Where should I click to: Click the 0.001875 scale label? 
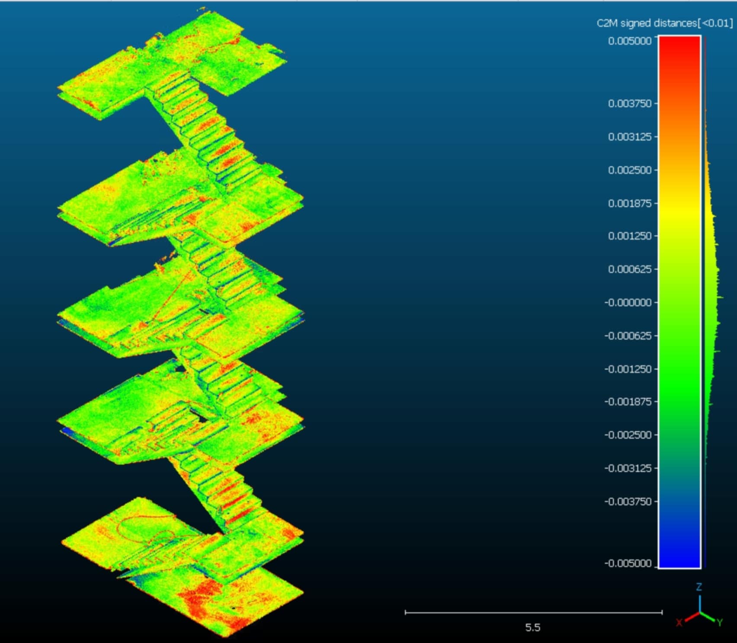pyautogui.click(x=630, y=203)
